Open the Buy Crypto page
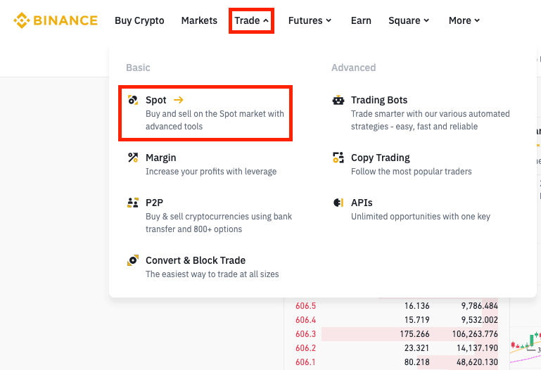The height and width of the screenshot is (370, 541). tap(139, 20)
